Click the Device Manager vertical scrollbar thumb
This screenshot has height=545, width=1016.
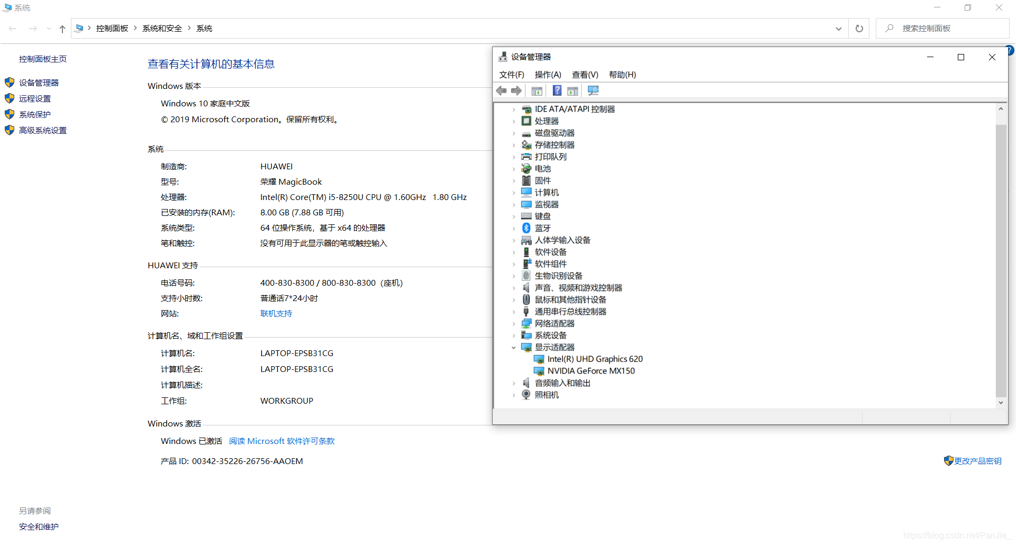tap(1001, 261)
